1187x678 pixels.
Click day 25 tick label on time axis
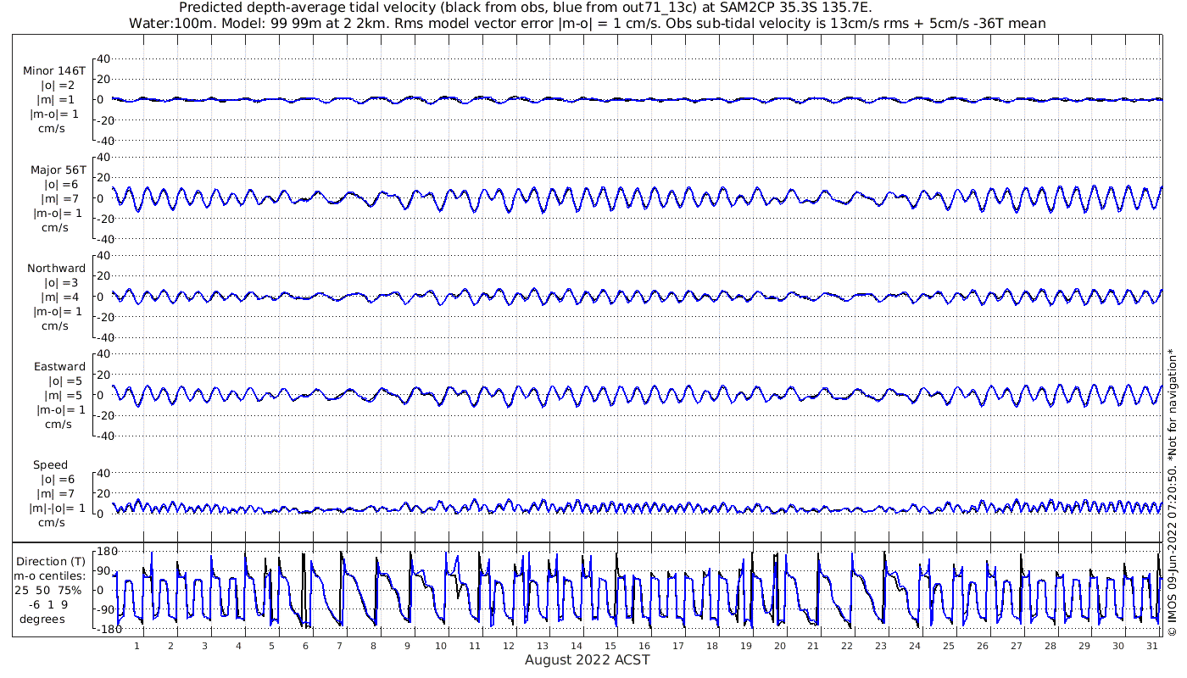[x=948, y=645]
